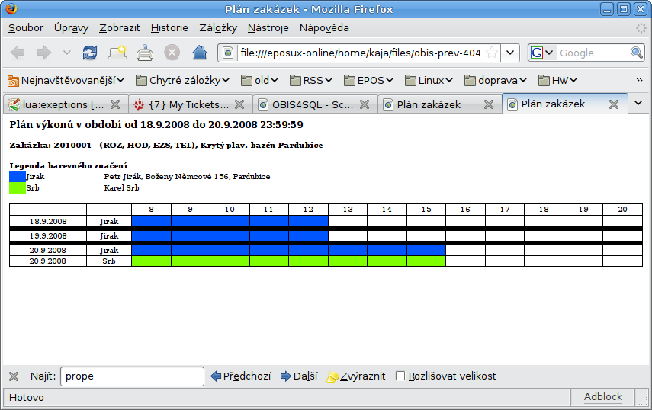Close the find bar with X icon
This screenshot has height=410, width=652.
click(x=14, y=376)
